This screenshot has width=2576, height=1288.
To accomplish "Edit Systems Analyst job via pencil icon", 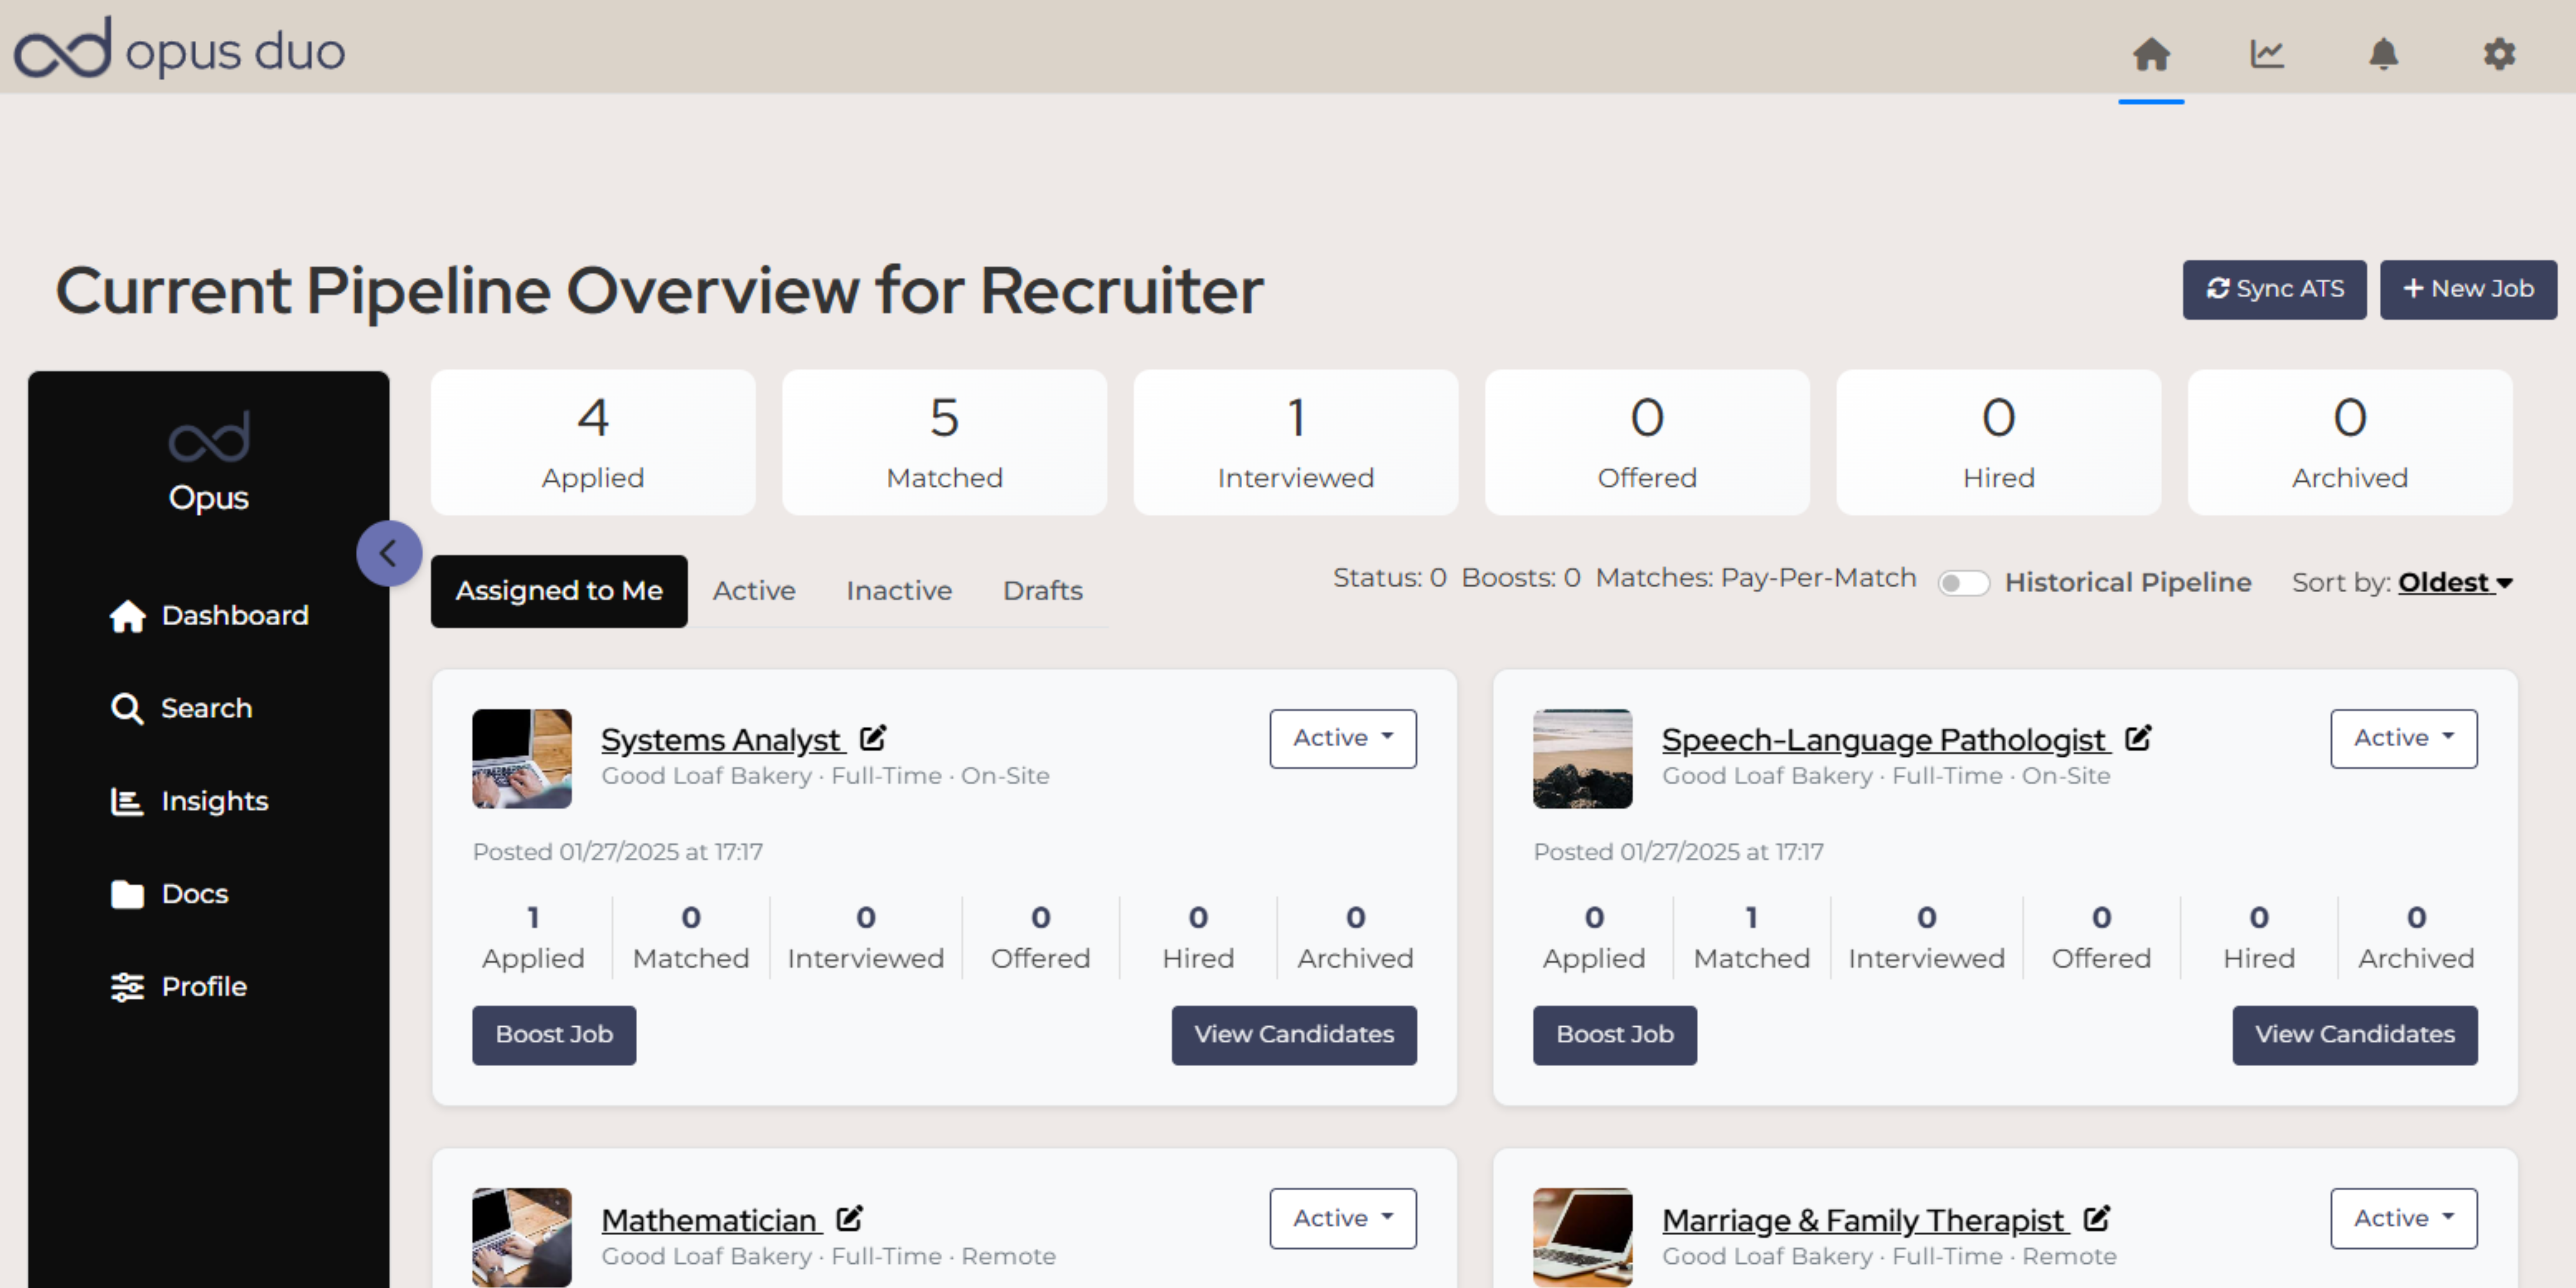I will click(872, 738).
